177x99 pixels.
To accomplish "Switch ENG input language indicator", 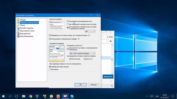I will click(157, 96).
